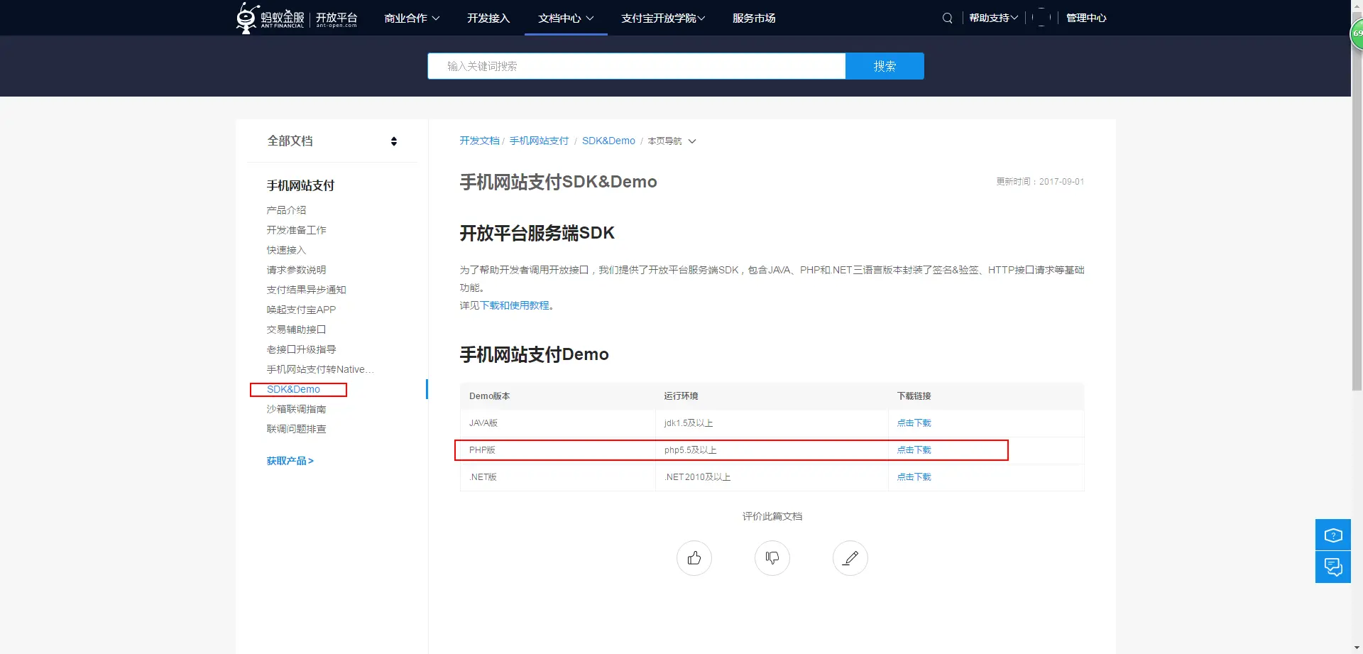This screenshot has height=654, width=1363.
Task: Open 手机网站支付转Native in the sidebar
Action: [x=320, y=369]
